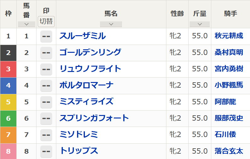Click the red frame 3 cell

(8, 69)
